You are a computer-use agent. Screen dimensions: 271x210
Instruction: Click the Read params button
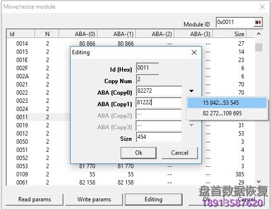click(35, 199)
